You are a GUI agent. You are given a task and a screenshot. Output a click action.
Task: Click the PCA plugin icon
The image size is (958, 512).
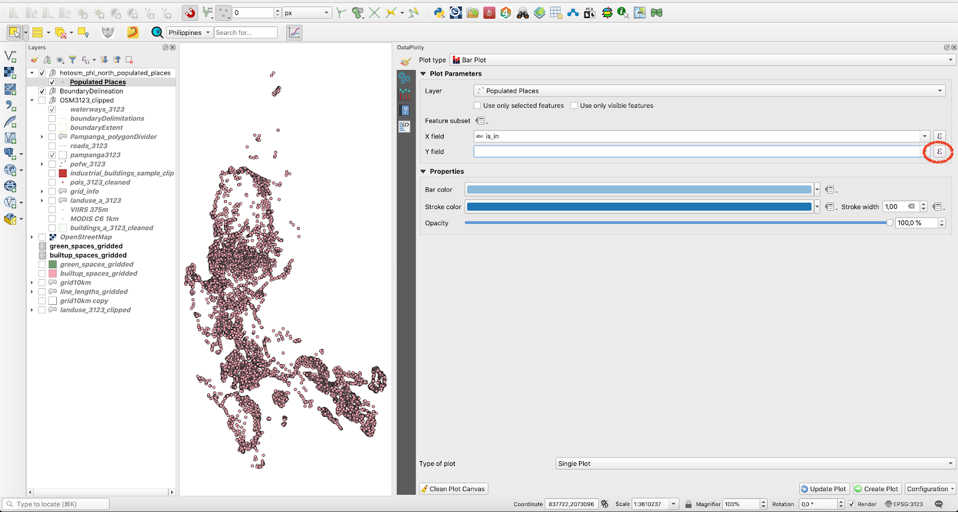[x=590, y=13]
